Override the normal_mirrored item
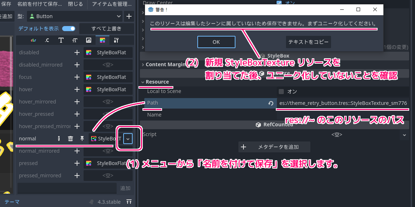Viewport: 415px width, 207px height. tap(77, 151)
